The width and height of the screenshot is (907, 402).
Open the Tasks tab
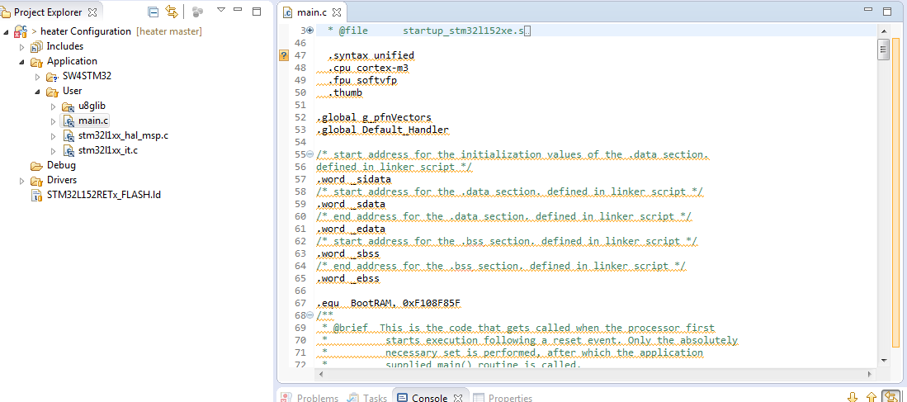click(x=375, y=398)
